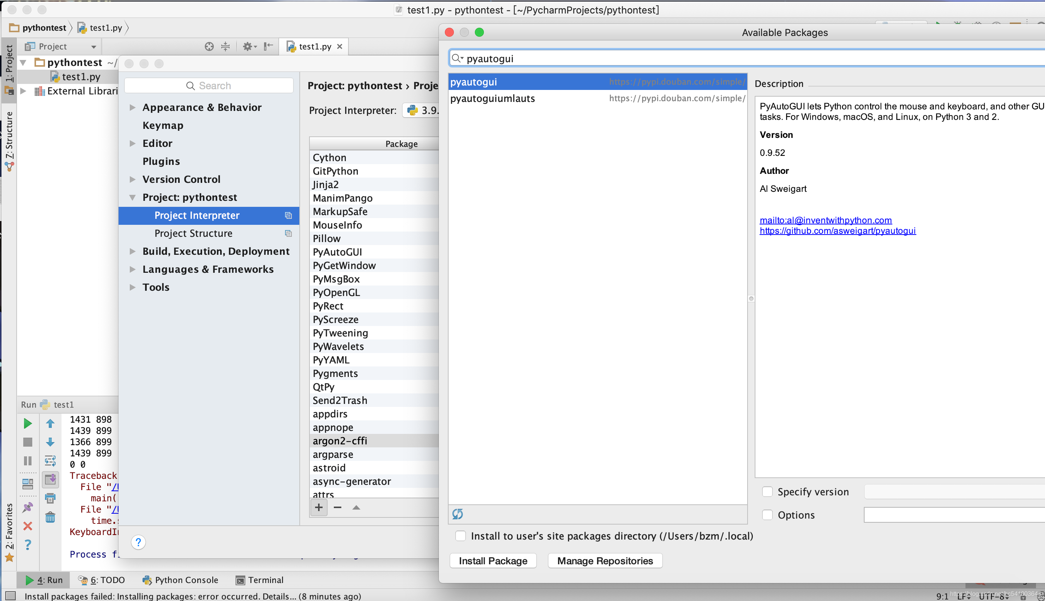Click the up-arrow stack trace icon in Run panel
Viewport: 1045px width, 601px height.
click(50, 423)
